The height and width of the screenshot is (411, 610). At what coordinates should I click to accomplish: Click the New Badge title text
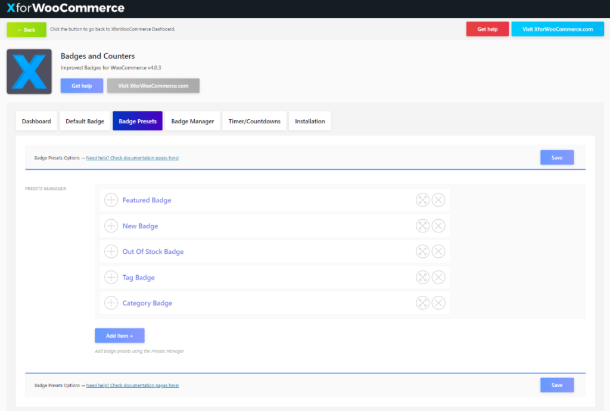point(140,226)
